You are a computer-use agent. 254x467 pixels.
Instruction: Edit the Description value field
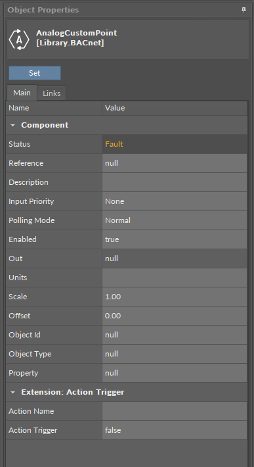click(175, 182)
